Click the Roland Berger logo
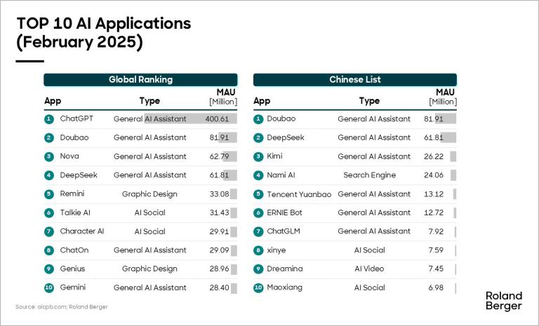This screenshot has width=539, height=326. pyautogui.click(x=503, y=301)
